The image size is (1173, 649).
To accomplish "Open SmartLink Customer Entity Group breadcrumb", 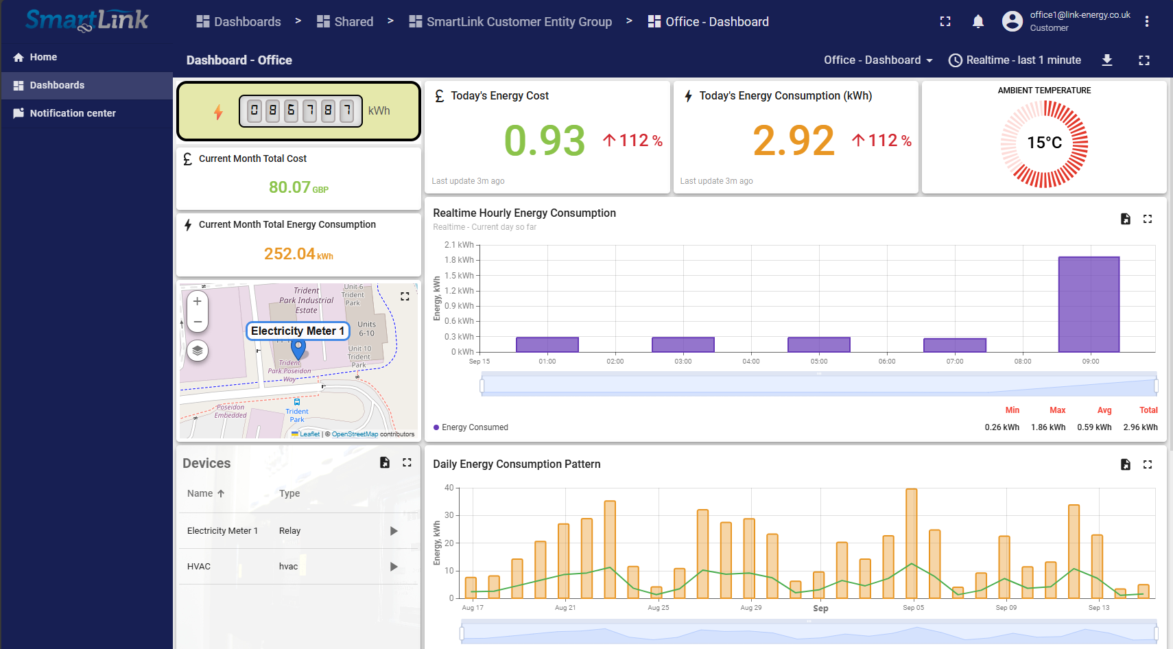I will tap(510, 22).
